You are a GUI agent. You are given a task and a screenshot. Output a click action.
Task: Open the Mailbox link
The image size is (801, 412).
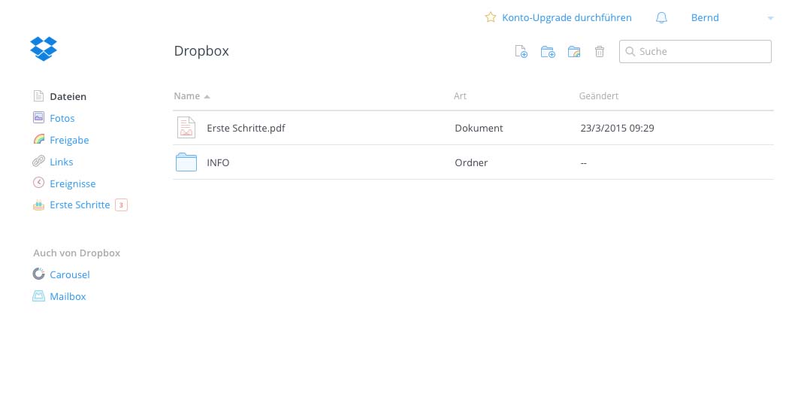[x=68, y=296]
